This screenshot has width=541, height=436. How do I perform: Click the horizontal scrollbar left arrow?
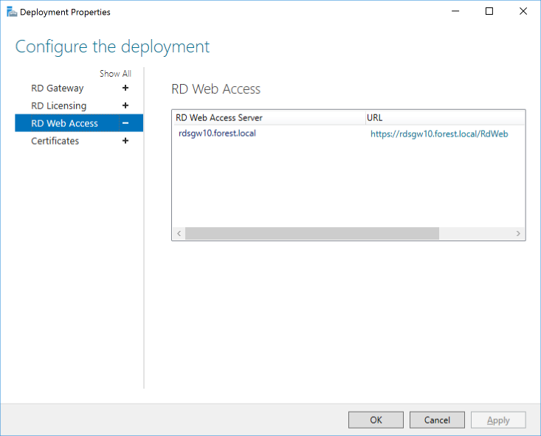pyautogui.click(x=179, y=233)
